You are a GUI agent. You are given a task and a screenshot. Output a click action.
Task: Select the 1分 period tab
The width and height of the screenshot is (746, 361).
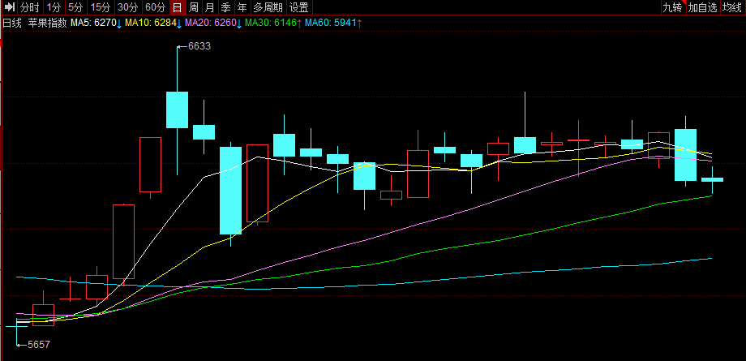(x=54, y=7)
